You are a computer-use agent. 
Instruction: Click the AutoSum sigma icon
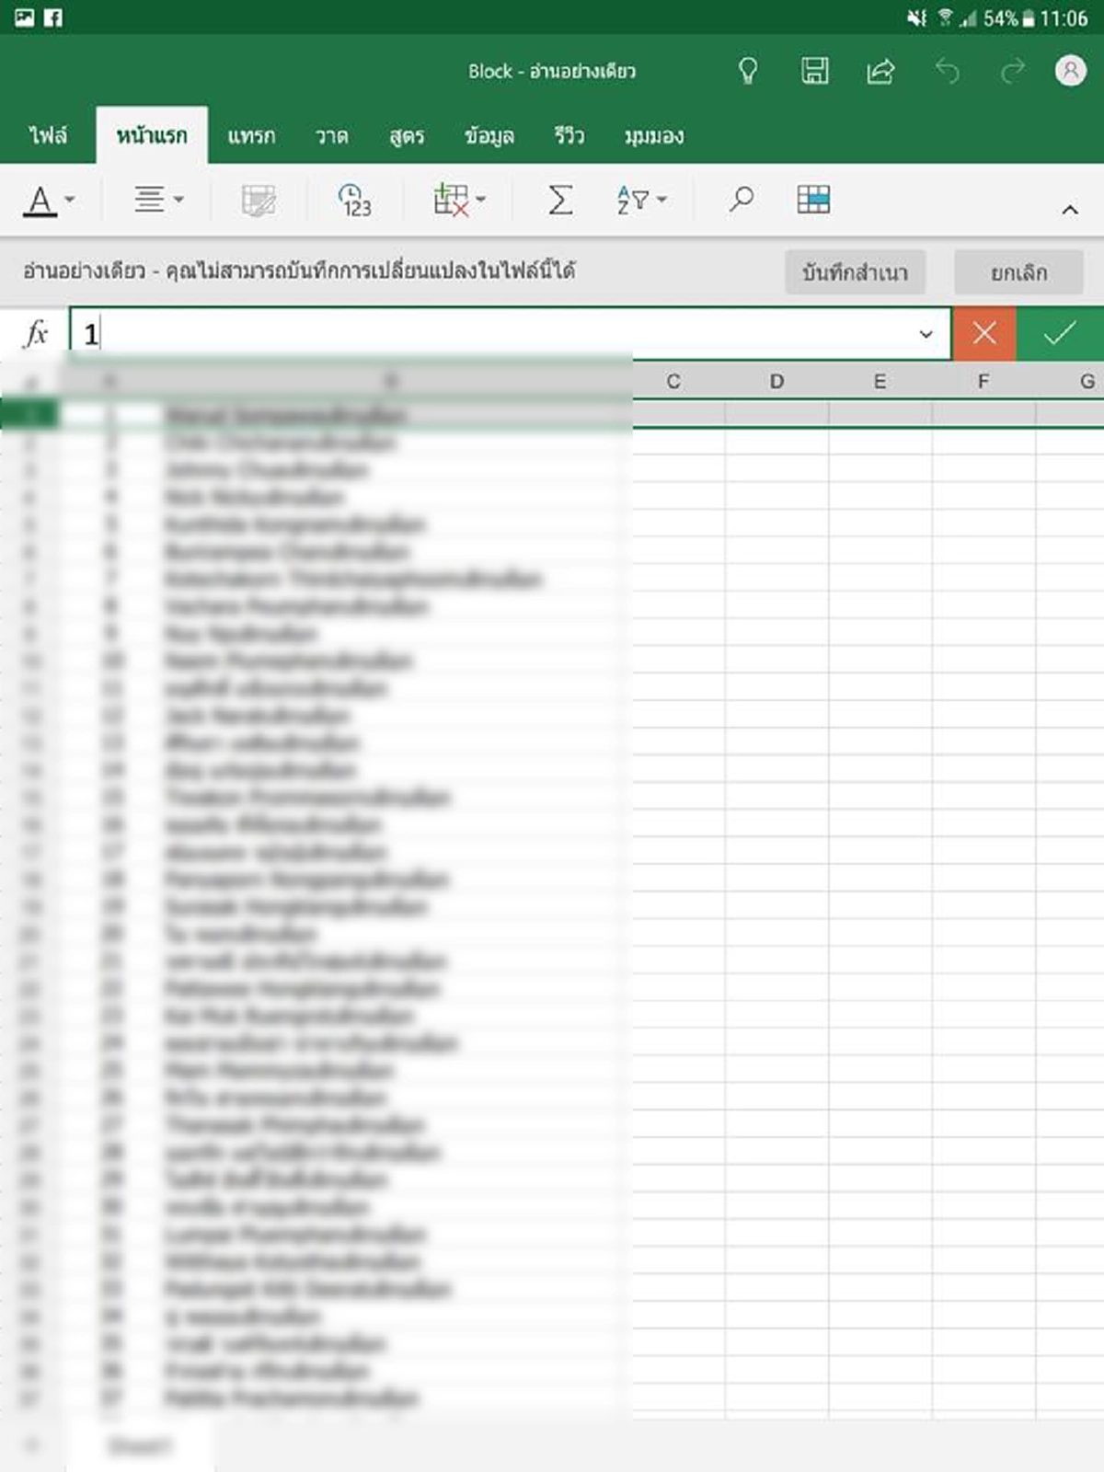(559, 200)
